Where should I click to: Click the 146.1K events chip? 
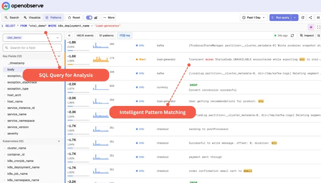pos(85,36)
